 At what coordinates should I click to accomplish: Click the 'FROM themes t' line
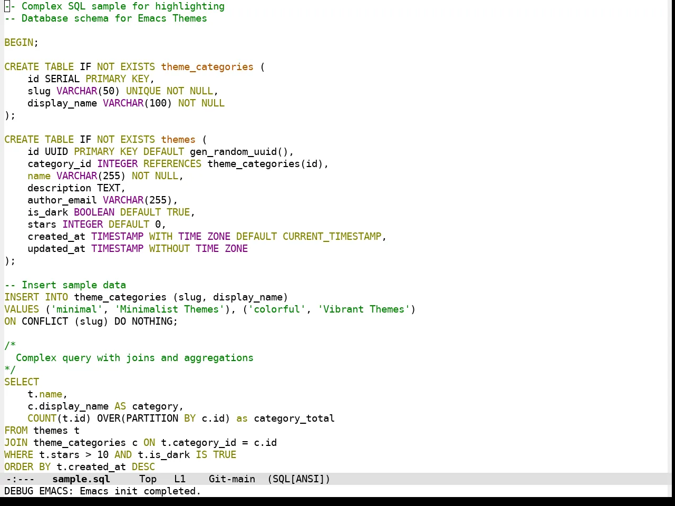click(x=42, y=431)
